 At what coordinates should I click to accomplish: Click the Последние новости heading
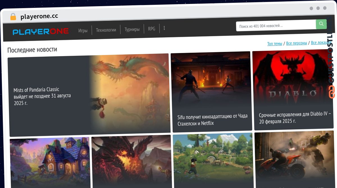[32, 50]
